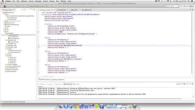This screenshot has height=110, width=195.
Task: Maximize the Console panel
Action: click(193, 84)
